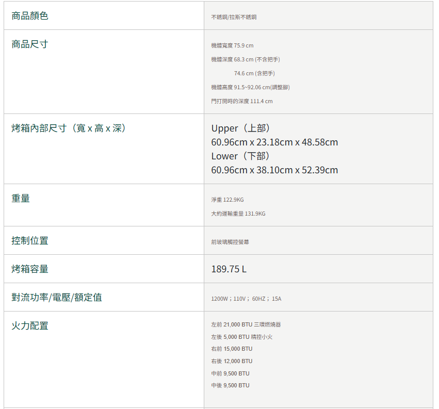The image size is (439, 409).
Task: Select the 門打開時的深度 111.4 cm line
Action: coord(242,101)
